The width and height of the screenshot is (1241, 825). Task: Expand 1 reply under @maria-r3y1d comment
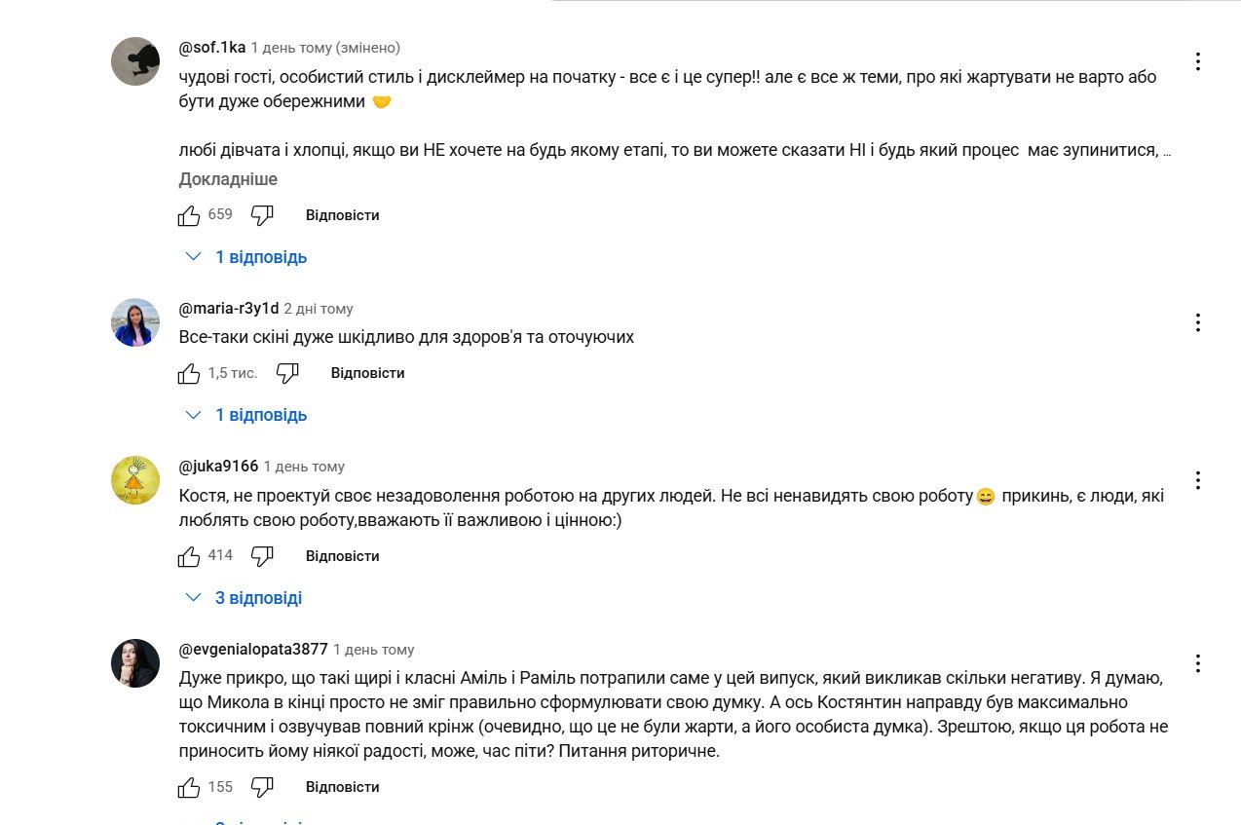pyautogui.click(x=247, y=415)
